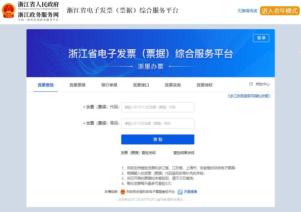Screen dimensions: 301x212
Task: Focus the 发票（票据）号码 input field
Action: [158, 124]
